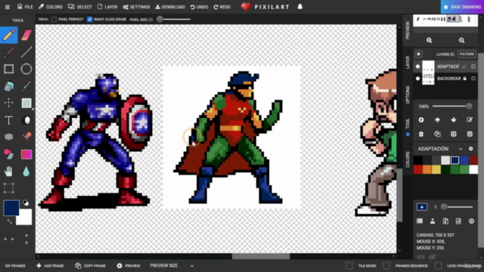Select the Dithering tool

click(8, 137)
